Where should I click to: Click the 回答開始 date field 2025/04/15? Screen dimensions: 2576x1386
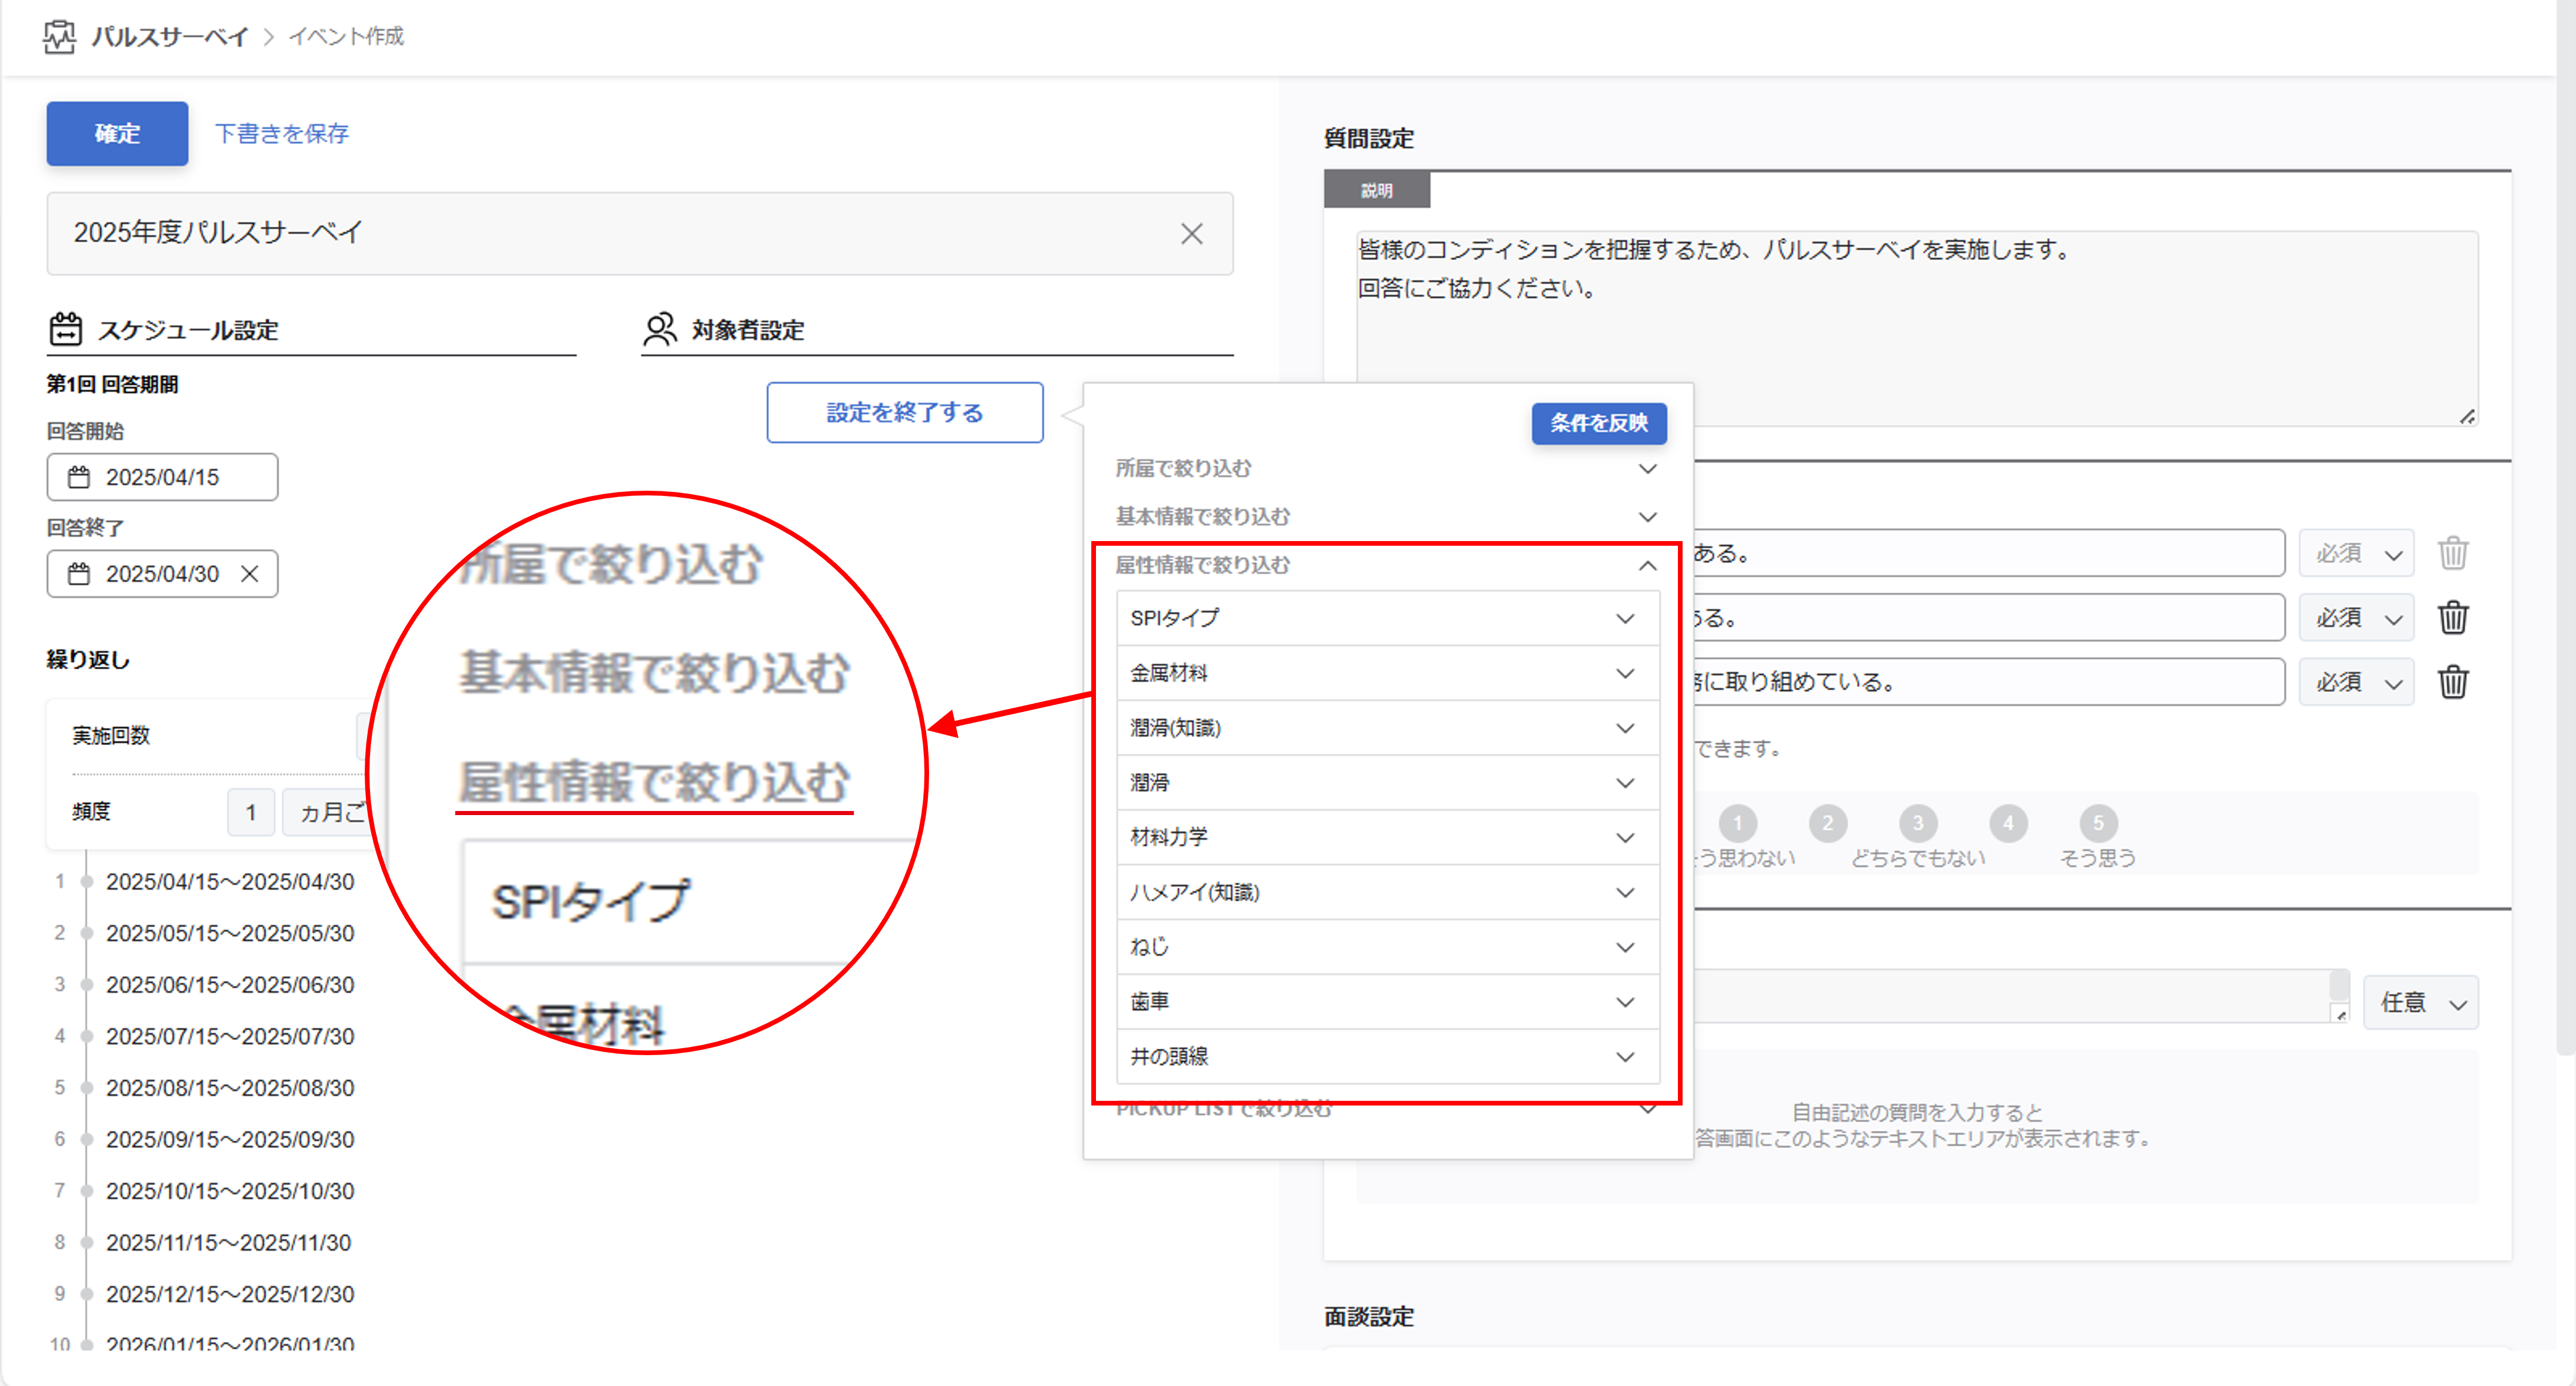[x=162, y=477]
